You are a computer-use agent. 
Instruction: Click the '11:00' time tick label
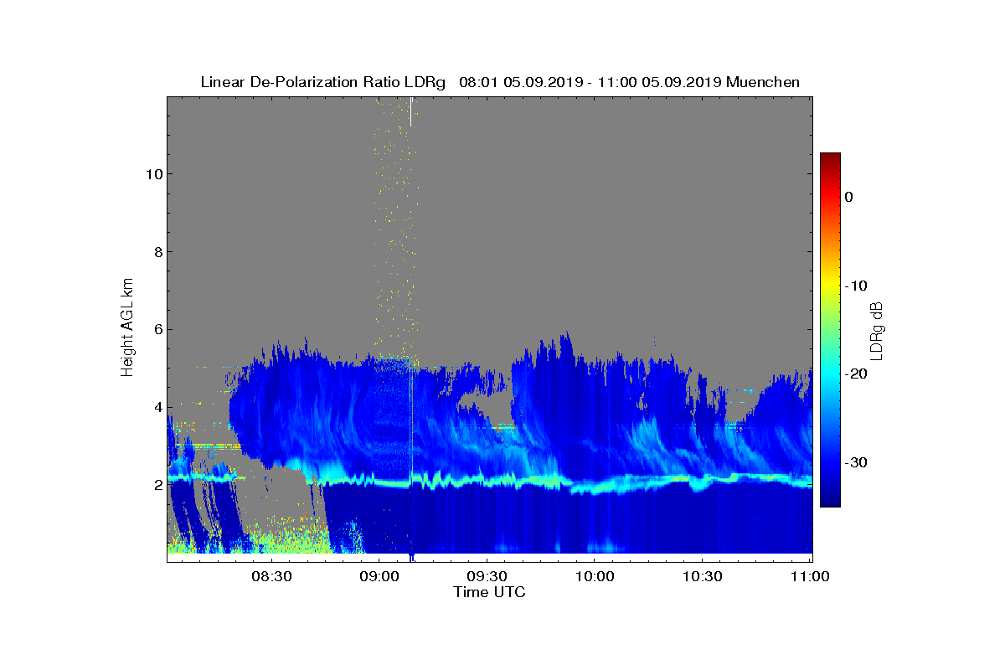(809, 576)
